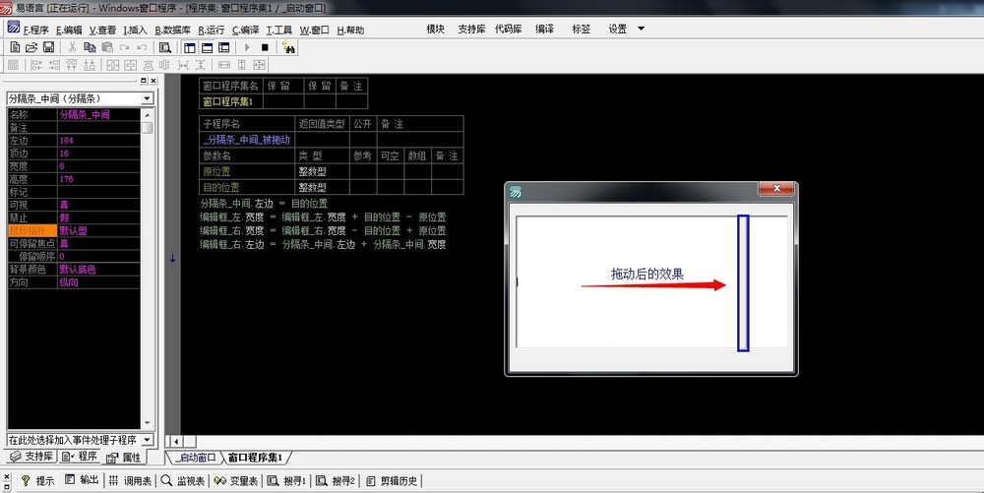This screenshot has height=493, width=984.
Task: Switch to the _启动窗口 tab
Action: pos(195,458)
